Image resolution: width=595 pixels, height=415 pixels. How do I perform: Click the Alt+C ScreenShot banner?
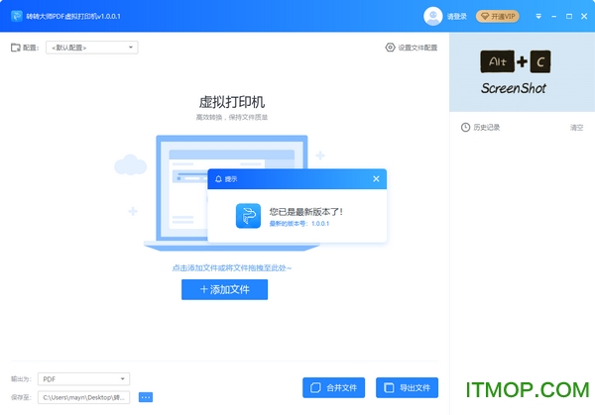pyautogui.click(x=523, y=72)
